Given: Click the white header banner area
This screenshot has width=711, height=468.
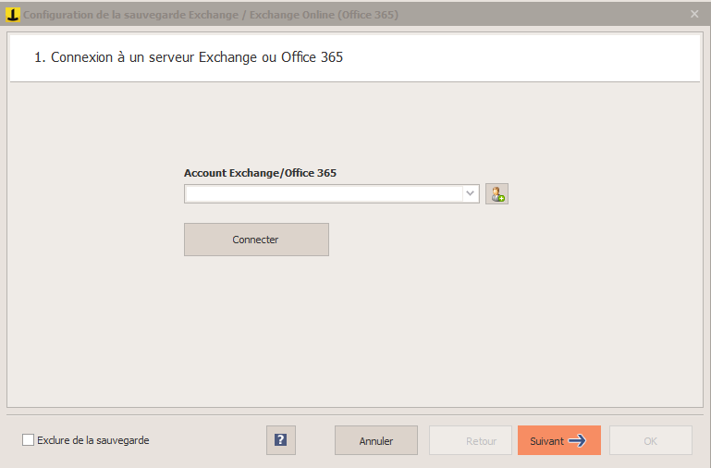Looking at the screenshot, I should pos(355,58).
